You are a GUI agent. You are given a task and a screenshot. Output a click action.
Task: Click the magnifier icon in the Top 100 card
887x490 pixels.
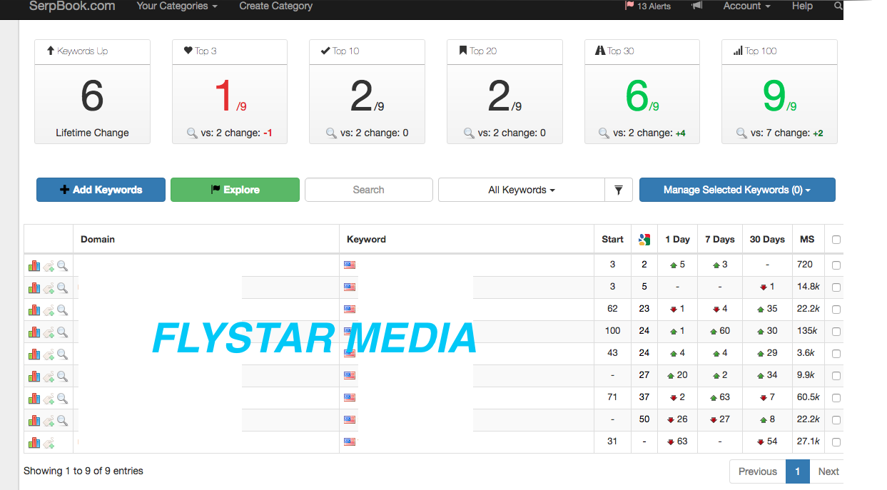(742, 133)
